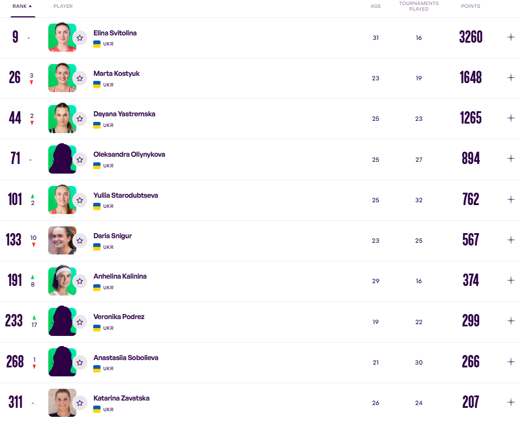Click the star icon by Veronika Podrez

80,322
